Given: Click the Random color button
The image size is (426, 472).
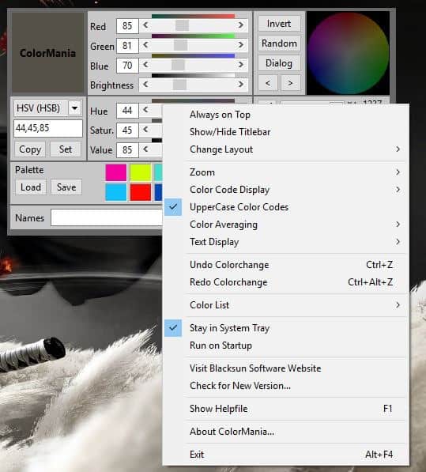Looking at the screenshot, I should point(279,43).
